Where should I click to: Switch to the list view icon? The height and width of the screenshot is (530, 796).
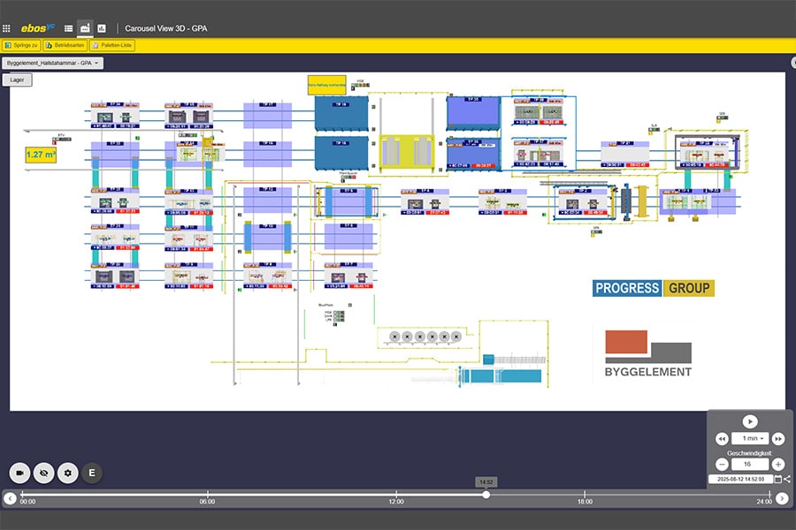click(69, 28)
